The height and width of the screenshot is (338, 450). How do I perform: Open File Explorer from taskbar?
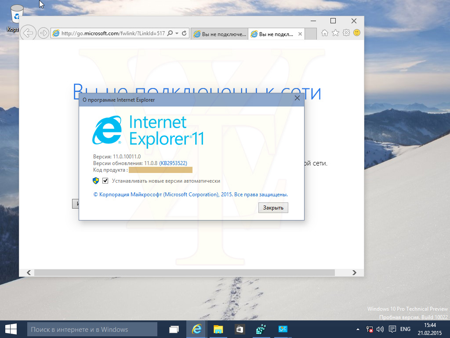pos(218,329)
